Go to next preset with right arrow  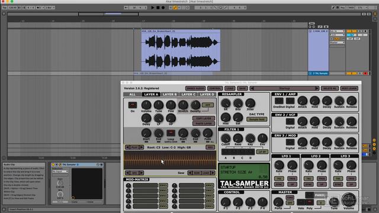[317, 88]
